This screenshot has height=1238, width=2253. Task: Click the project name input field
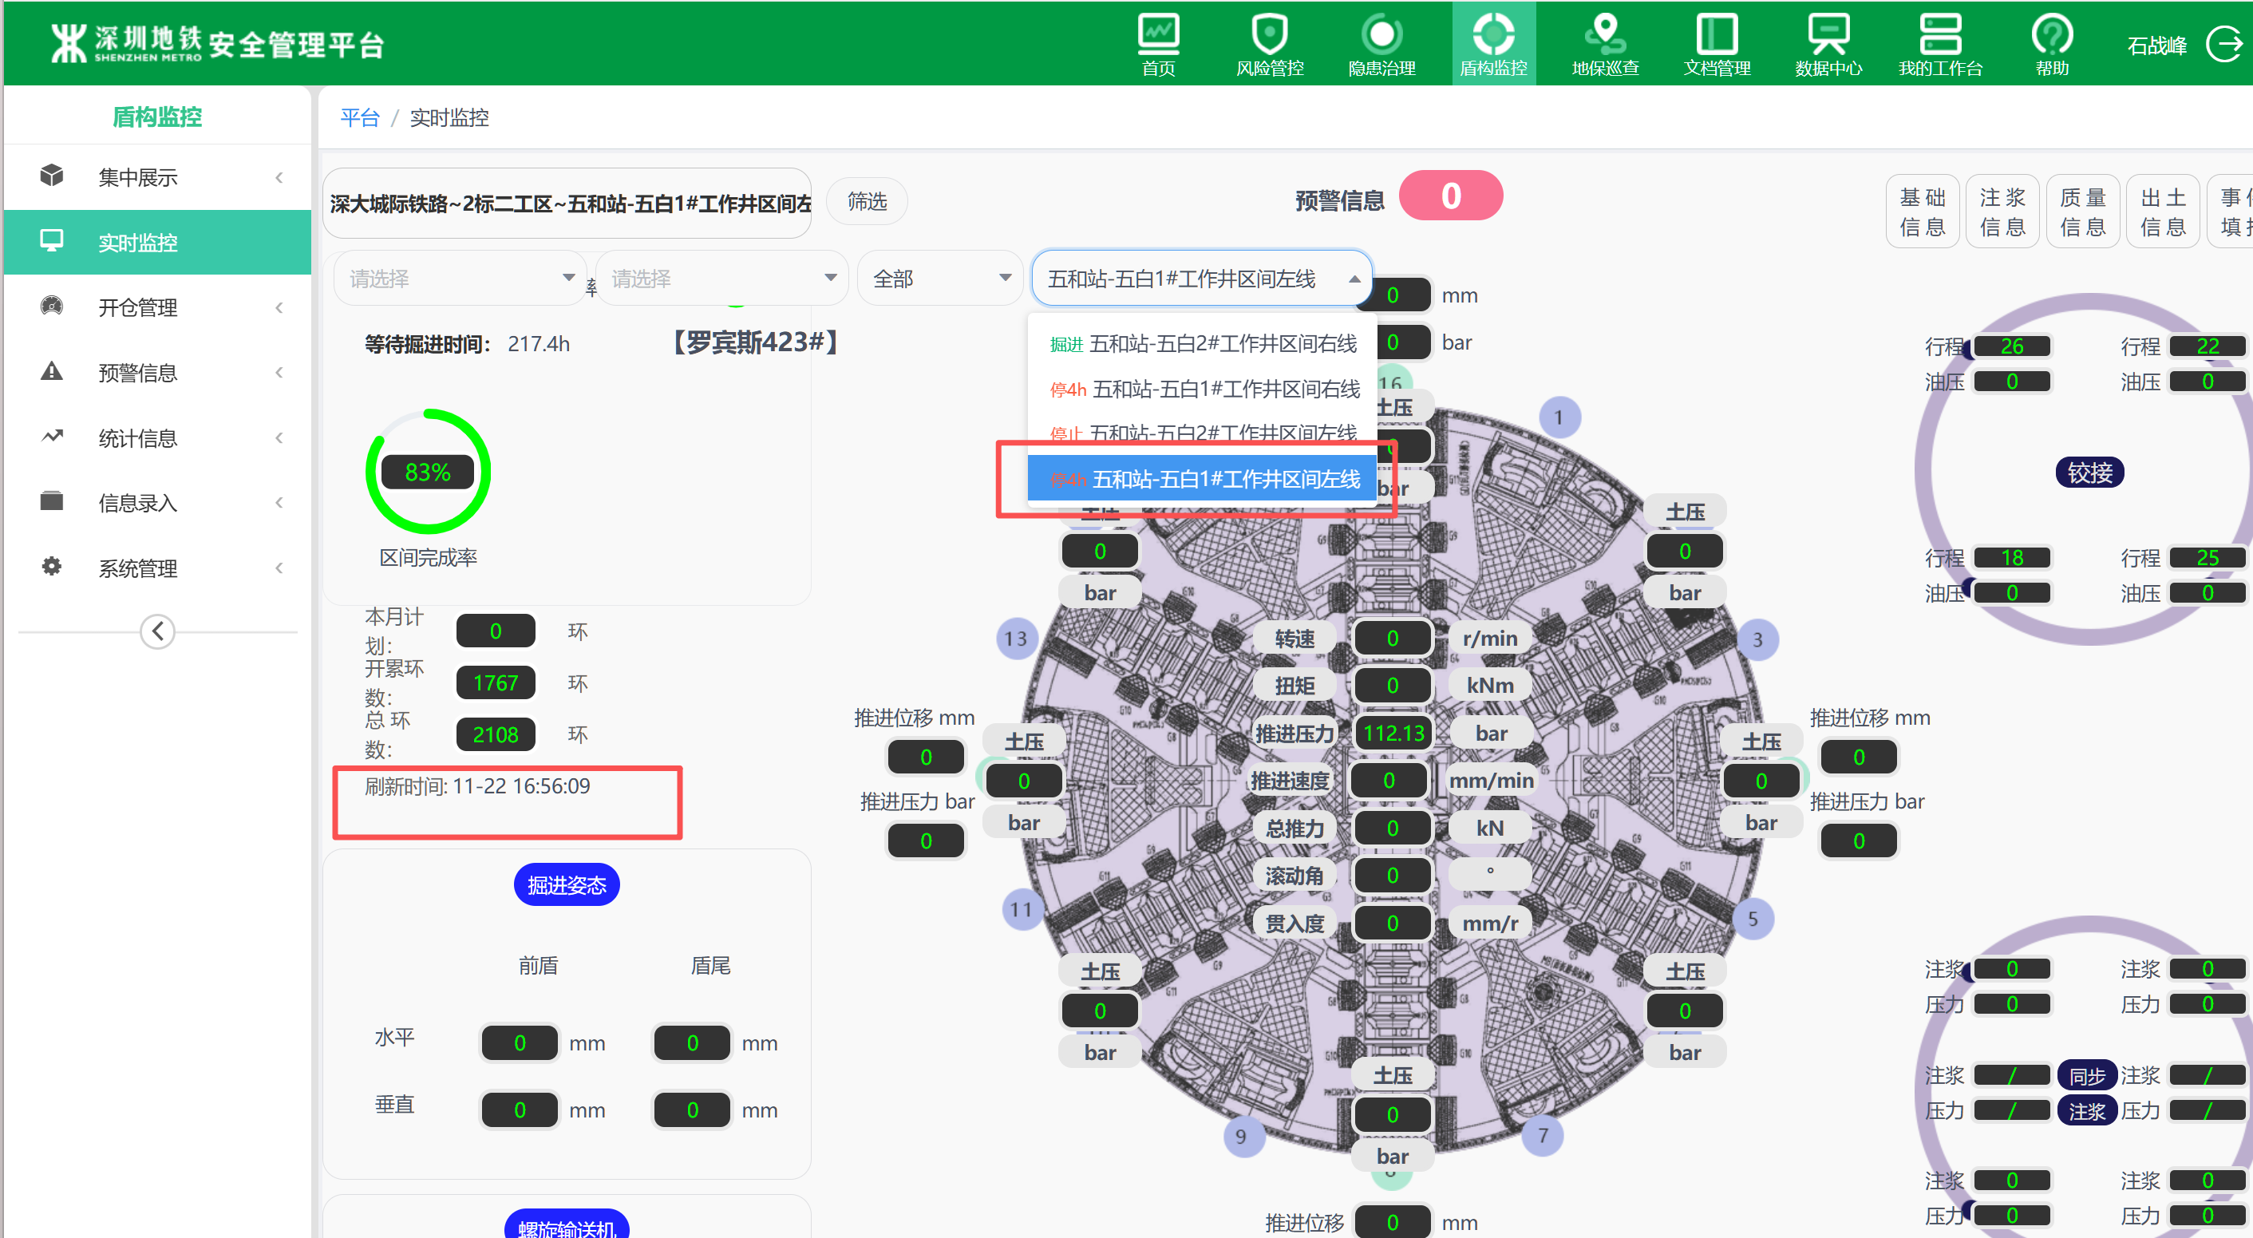pos(568,203)
